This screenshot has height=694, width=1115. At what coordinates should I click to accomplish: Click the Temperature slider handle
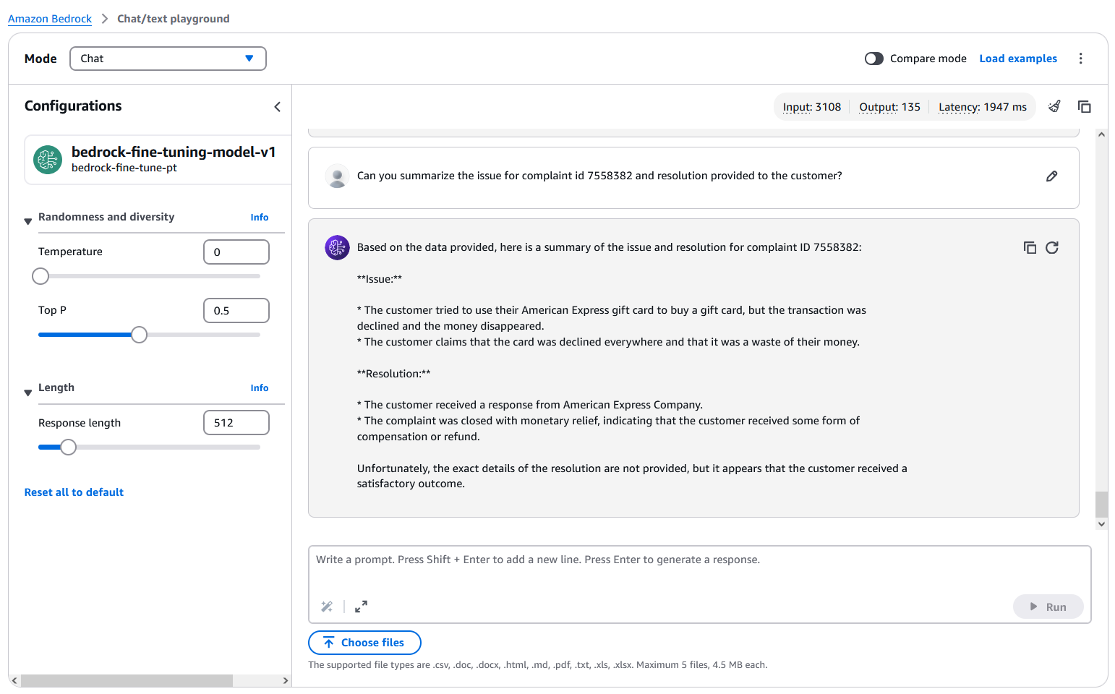tap(40, 276)
